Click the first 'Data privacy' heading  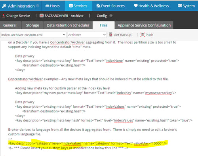(25, 56)
